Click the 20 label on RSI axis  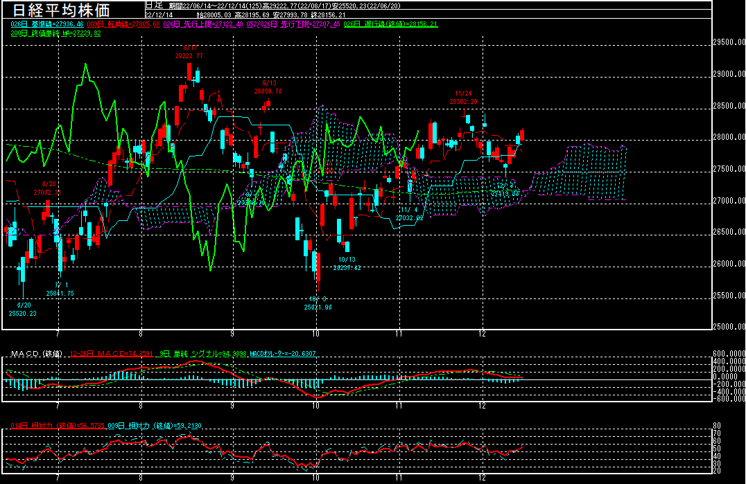click(717, 471)
